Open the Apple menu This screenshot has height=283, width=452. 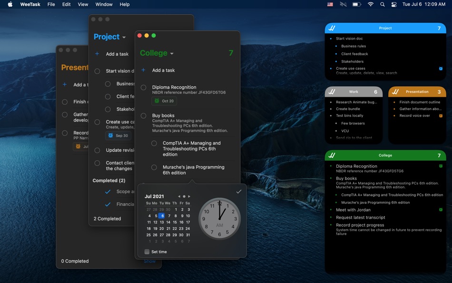click(10, 4)
